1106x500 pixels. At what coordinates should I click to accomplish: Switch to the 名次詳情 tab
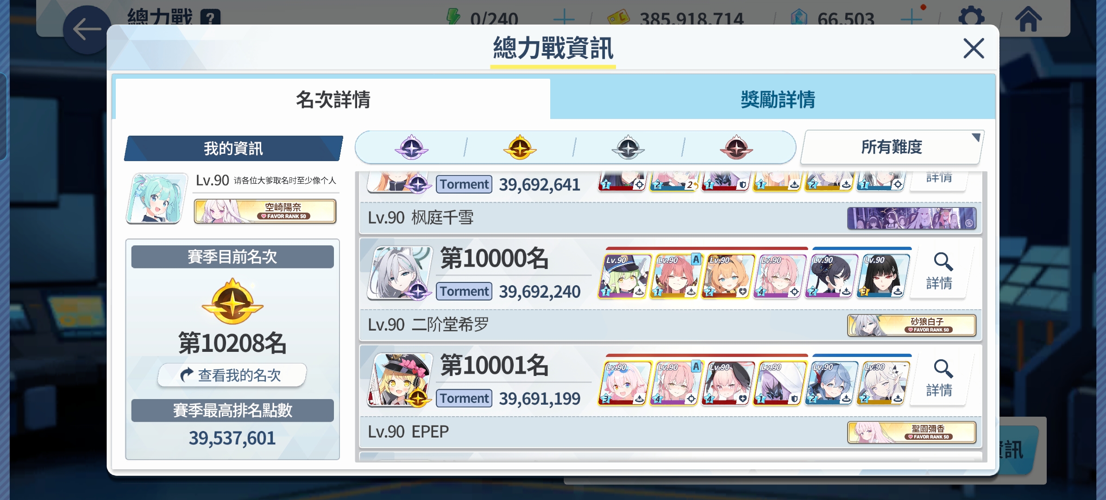[333, 99]
